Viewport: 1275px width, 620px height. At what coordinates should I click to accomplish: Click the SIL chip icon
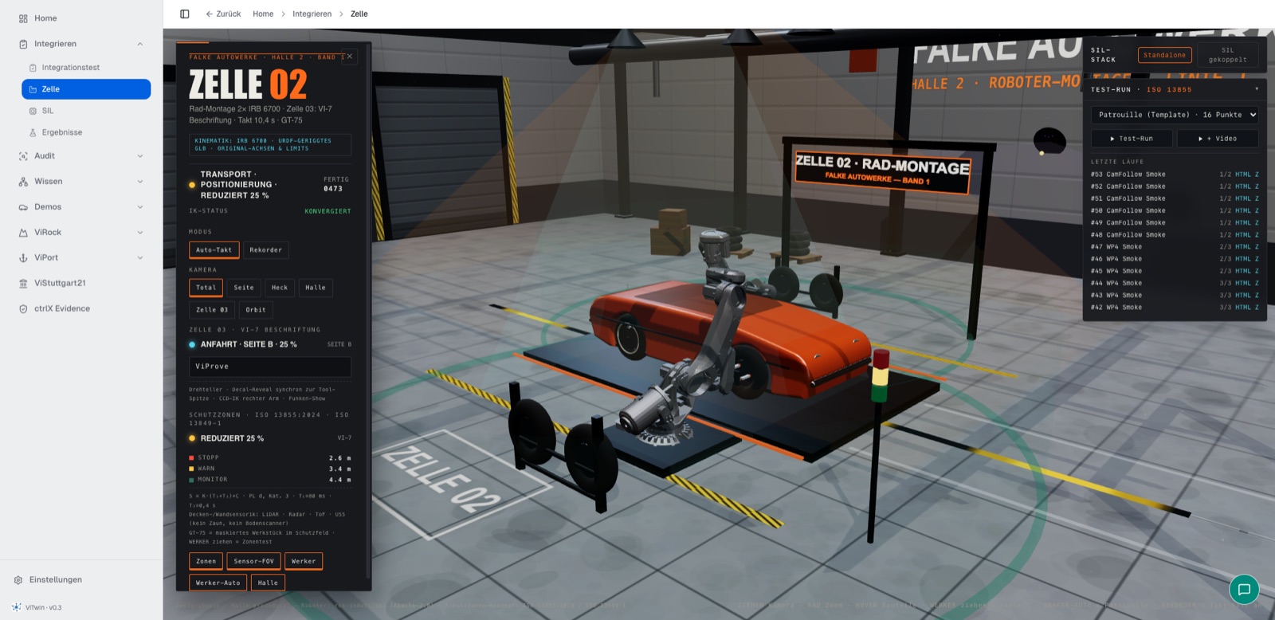33,111
